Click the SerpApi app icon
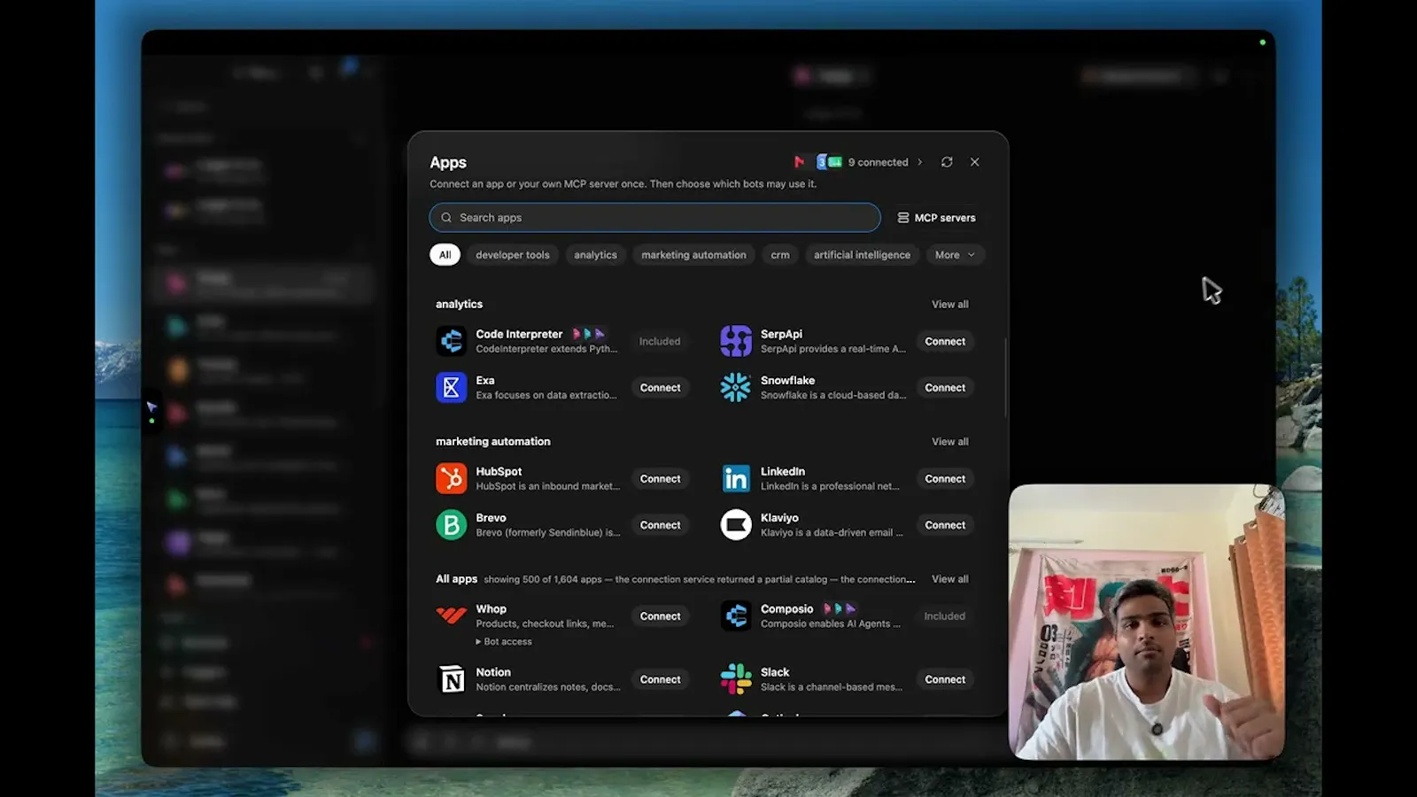 click(x=736, y=341)
